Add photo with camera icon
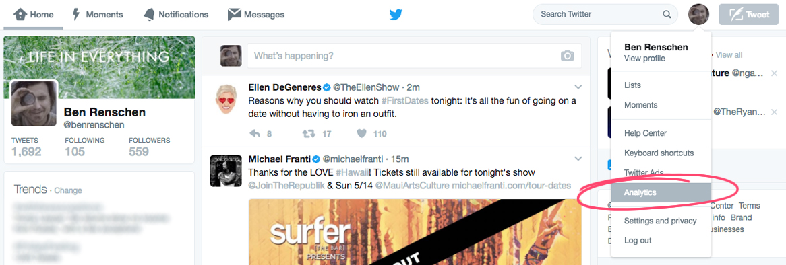The width and height of the screenshot is (786, 265). [567, 56]
